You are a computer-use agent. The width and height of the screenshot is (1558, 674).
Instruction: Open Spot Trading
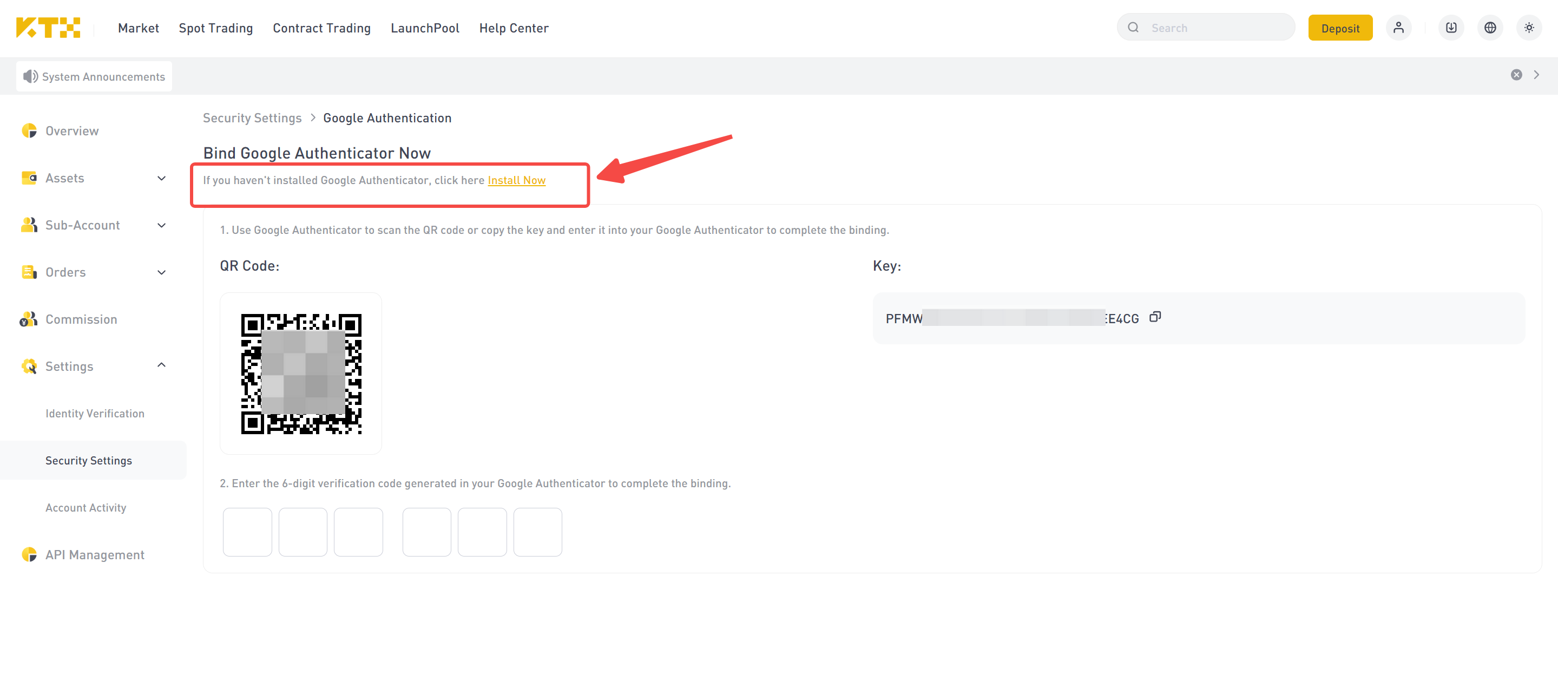coord(216,29)
